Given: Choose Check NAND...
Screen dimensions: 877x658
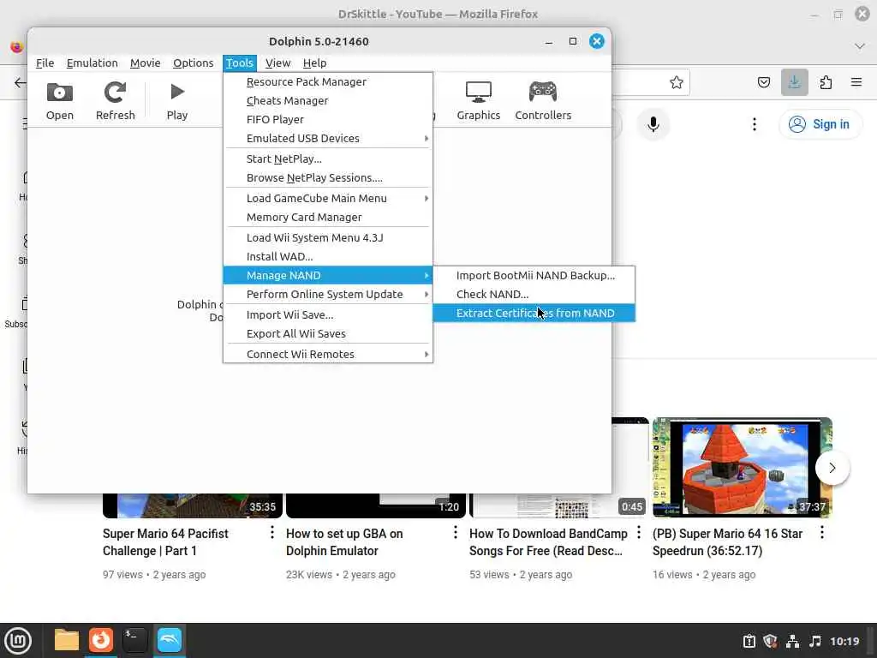Looking at the screenshot, I should [x=534, y=295].
